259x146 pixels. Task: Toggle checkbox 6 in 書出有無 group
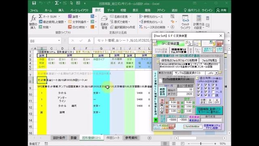point(206,88)
